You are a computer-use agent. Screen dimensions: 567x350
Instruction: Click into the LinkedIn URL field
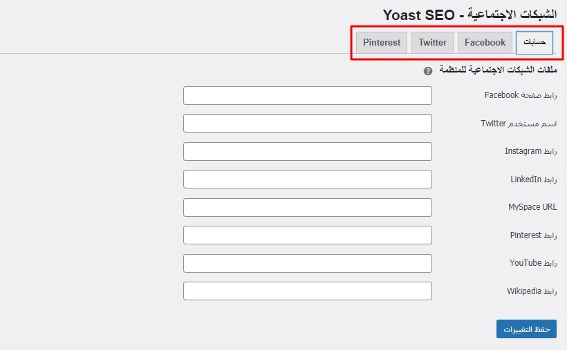[307, 179]
